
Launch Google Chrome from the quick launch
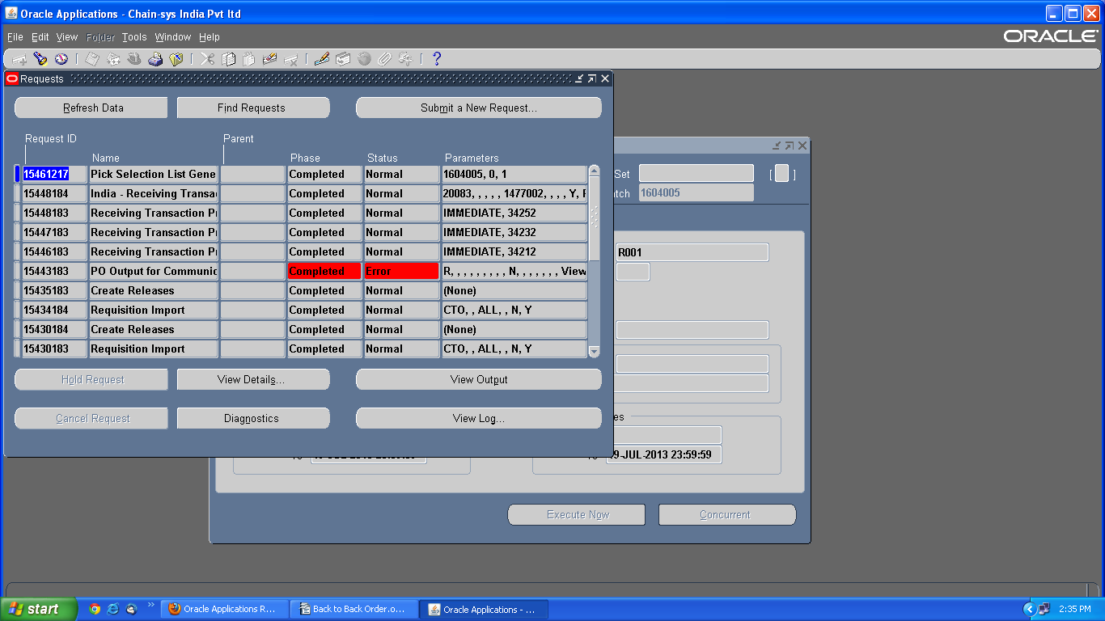(x=95, y=609)
